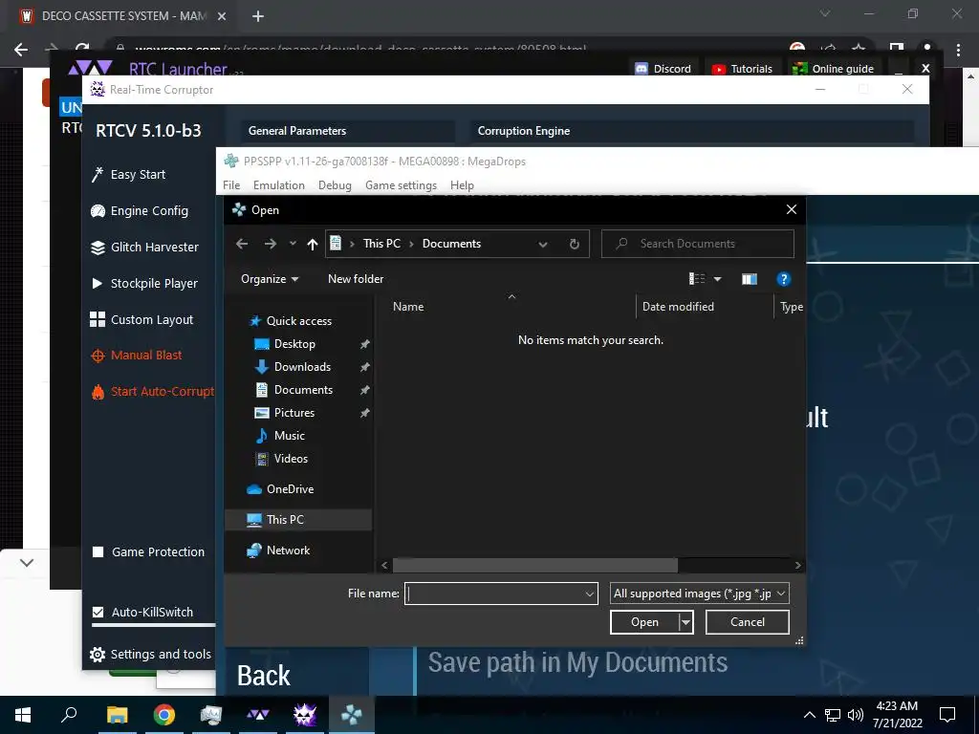The width and height of the screenshot is (979, 734).
Task: Click Back in PPSSPP settings
Action: [264, 676]
